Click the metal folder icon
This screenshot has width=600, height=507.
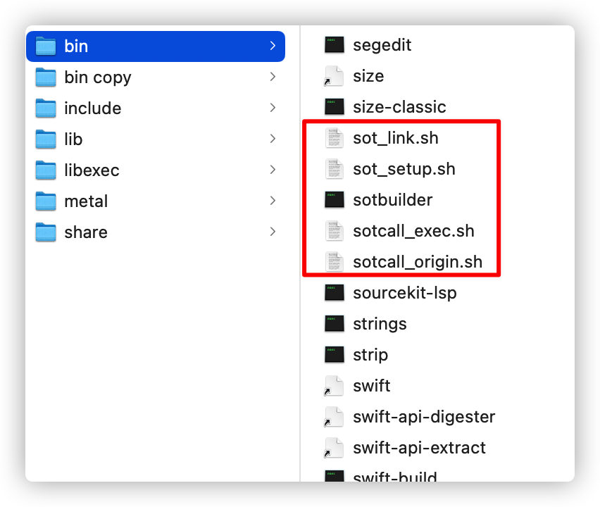pyautogui.click(x=46, y=201)
